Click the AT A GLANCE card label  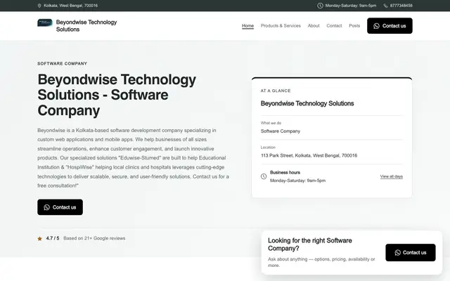pyautogui.click(x=276, y=91)
